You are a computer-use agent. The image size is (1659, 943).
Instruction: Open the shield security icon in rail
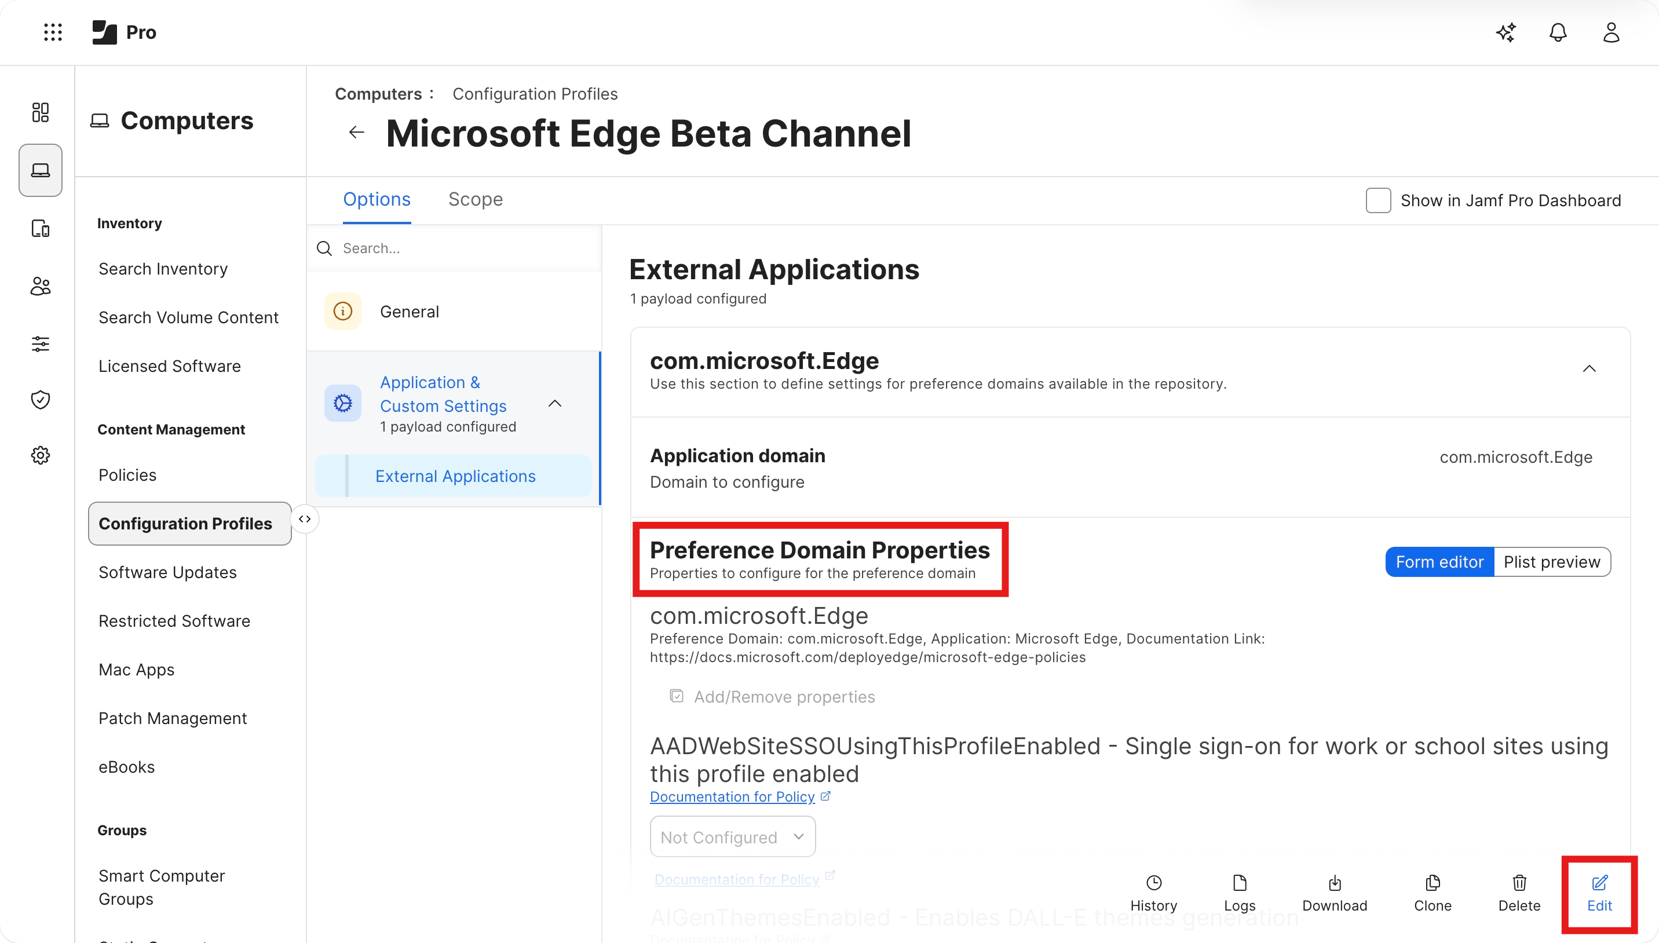[40, 400]
